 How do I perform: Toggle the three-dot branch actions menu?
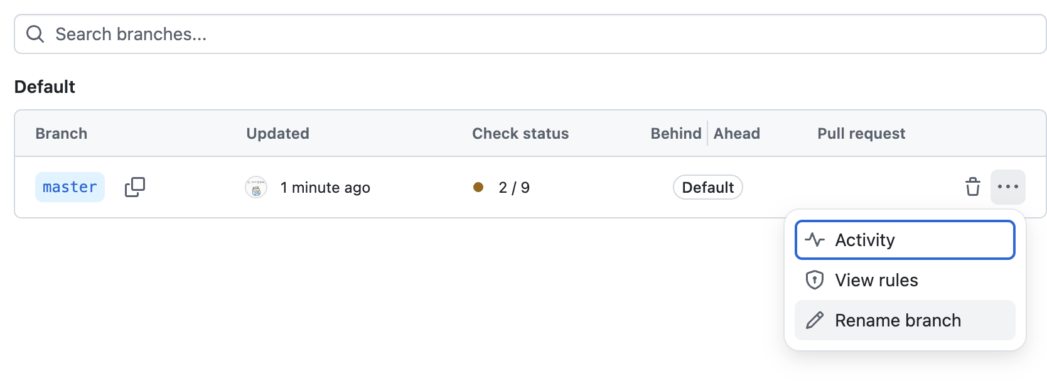pos(1007,187)
